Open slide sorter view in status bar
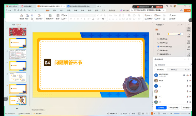The image size is (196, 116). 143,114
